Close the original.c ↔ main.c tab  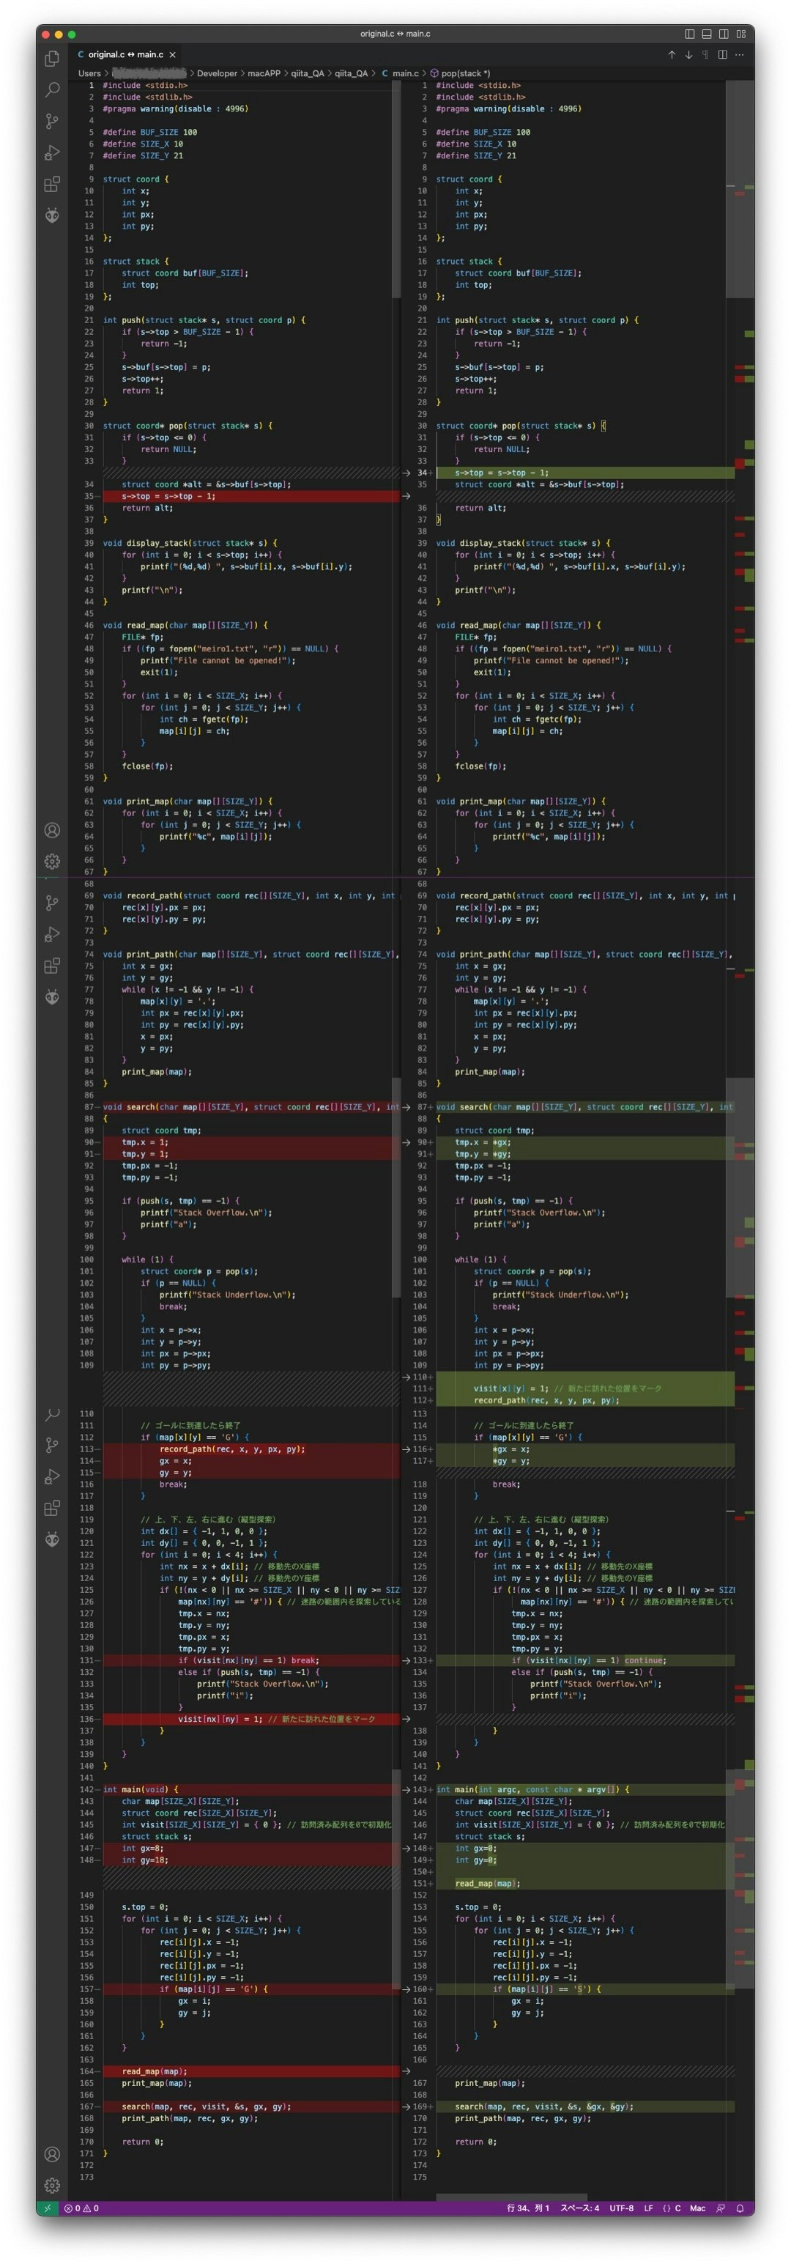pyautogui.click(x=172, y=54)
